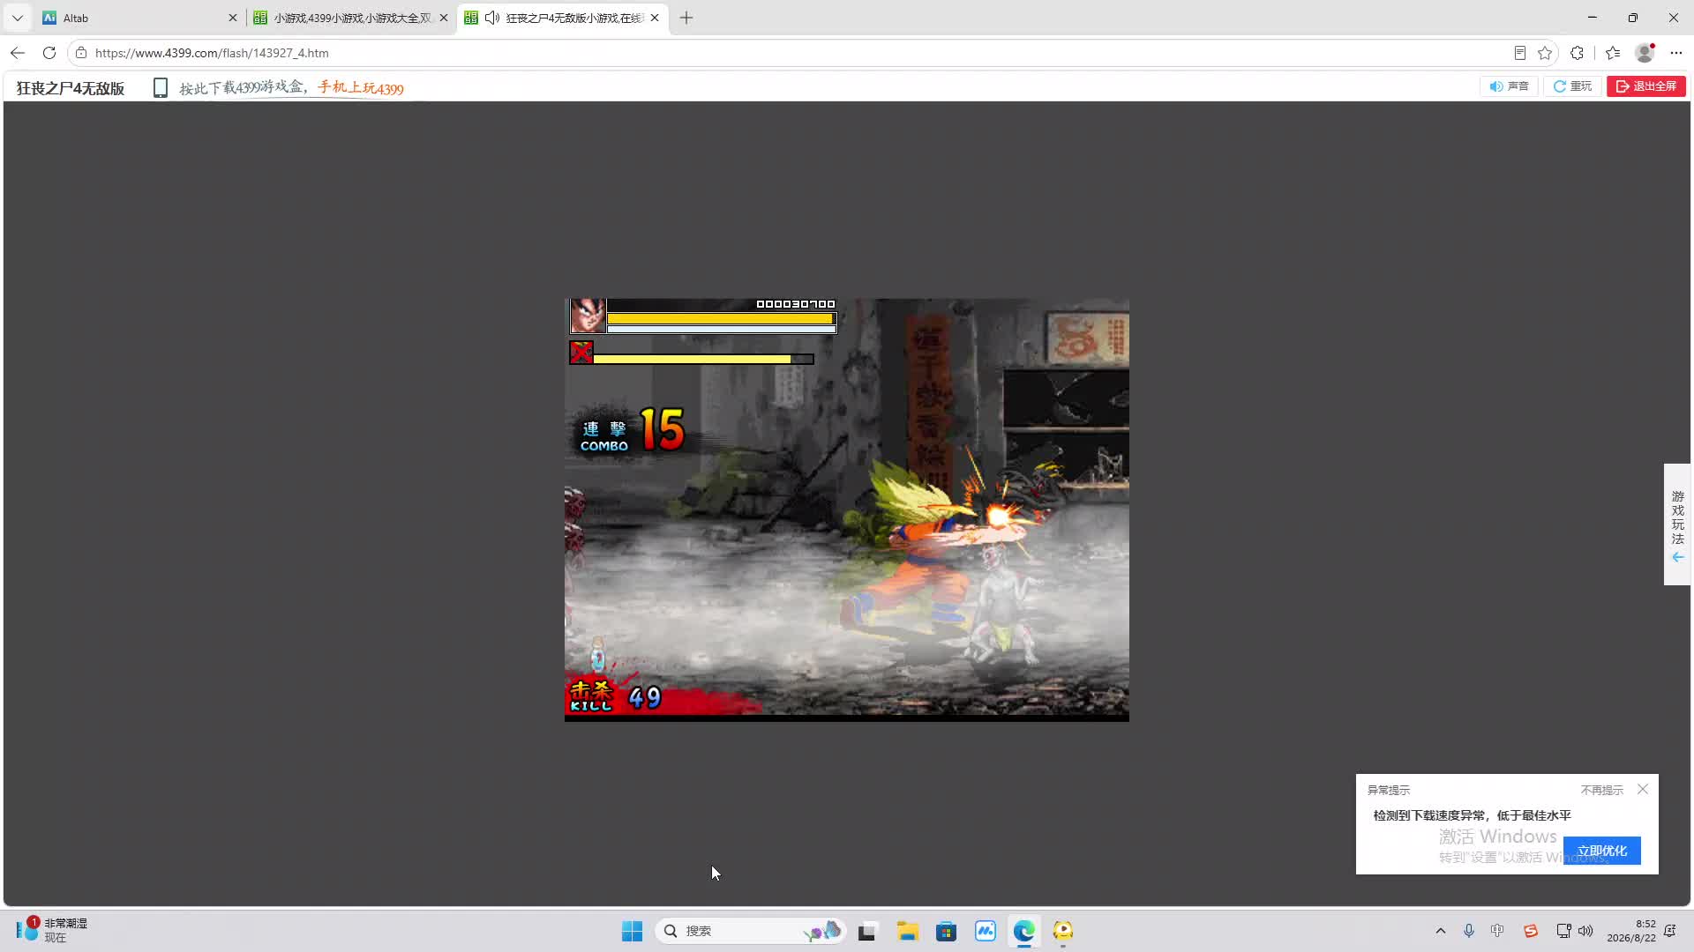The height and width of the screenshot is (952, 1694).
Task: Refresh the current page
Action: 49,53
